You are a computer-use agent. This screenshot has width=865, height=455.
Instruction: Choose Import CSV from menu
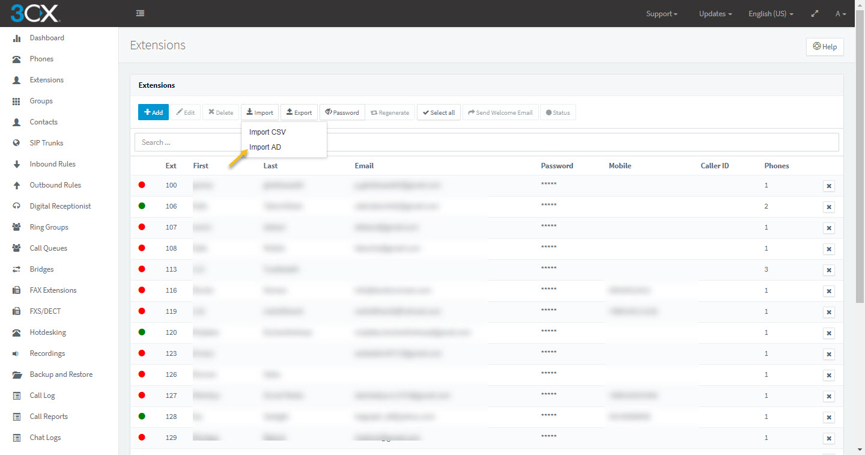coord(267,132)
